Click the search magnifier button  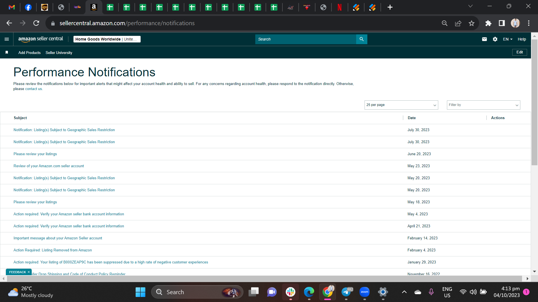tap(361, 39)
